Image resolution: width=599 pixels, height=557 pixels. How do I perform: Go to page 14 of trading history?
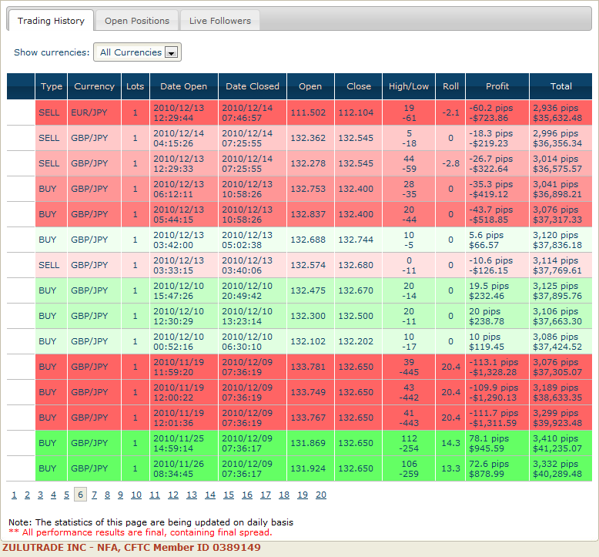[210, 495]
